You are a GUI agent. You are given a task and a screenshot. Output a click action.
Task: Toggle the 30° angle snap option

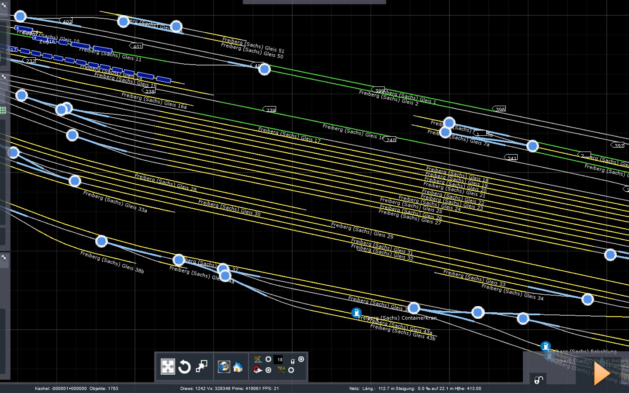(268, 359)
